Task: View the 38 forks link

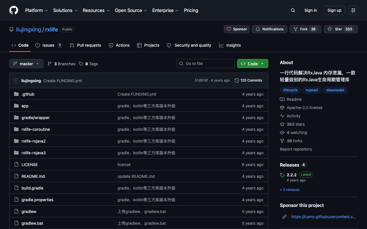Action: (291, 141)
